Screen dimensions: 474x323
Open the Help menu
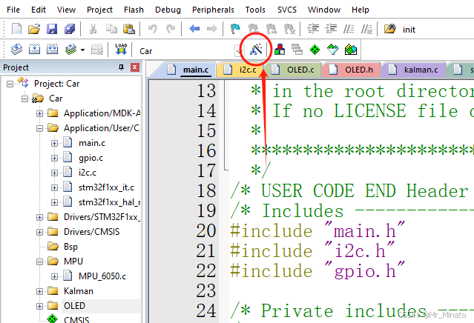click(360, 10)
